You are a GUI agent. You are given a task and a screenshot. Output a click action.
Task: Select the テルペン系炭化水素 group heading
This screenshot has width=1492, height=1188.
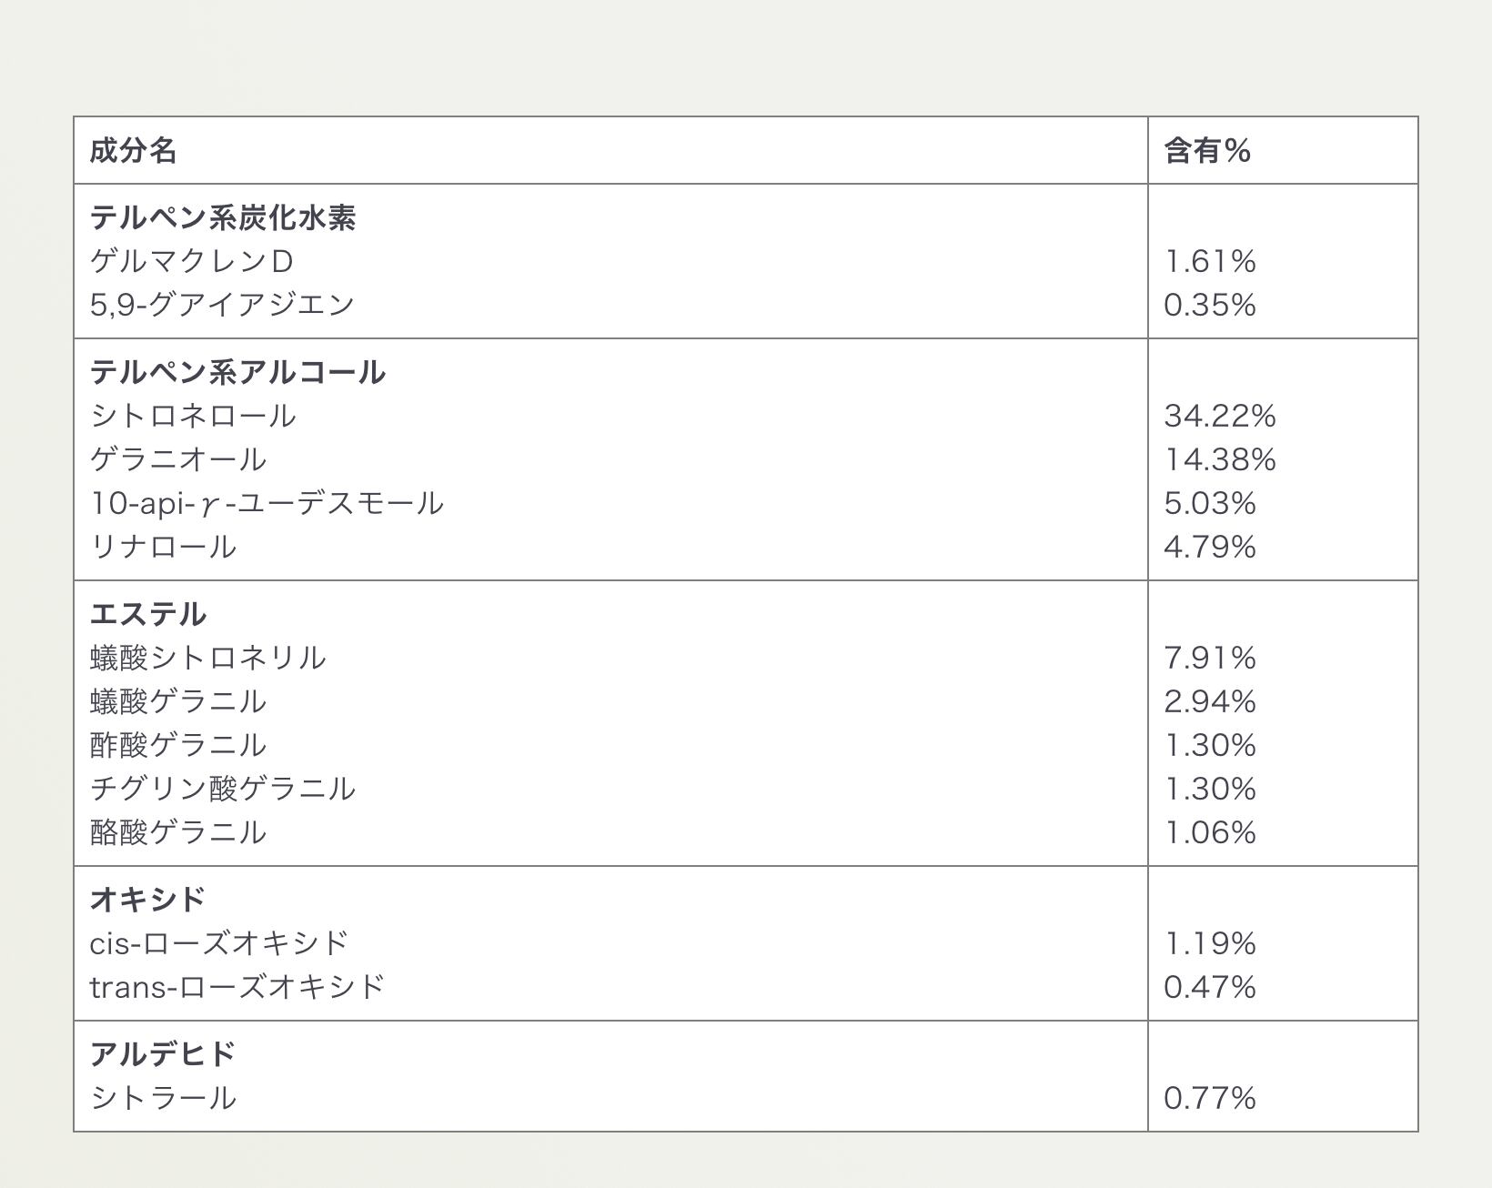point(223,217)
